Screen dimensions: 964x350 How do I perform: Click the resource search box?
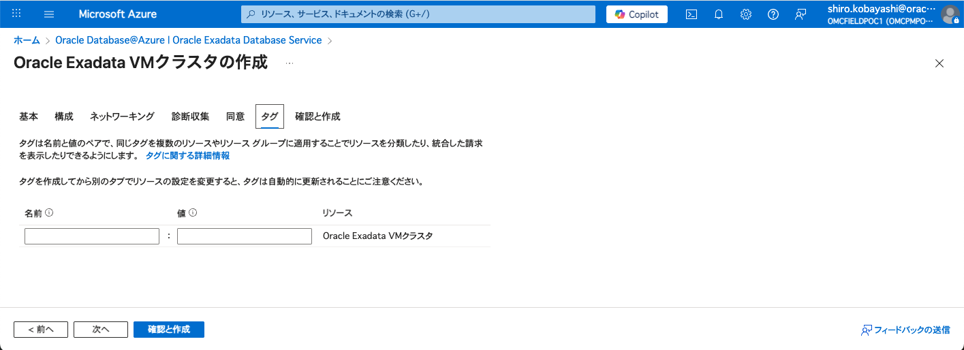click(x=418, y=14)
